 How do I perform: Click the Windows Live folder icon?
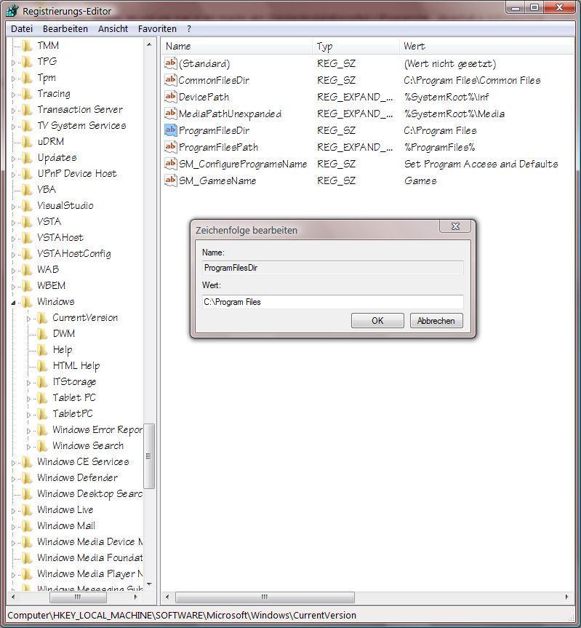pos(27,510)
